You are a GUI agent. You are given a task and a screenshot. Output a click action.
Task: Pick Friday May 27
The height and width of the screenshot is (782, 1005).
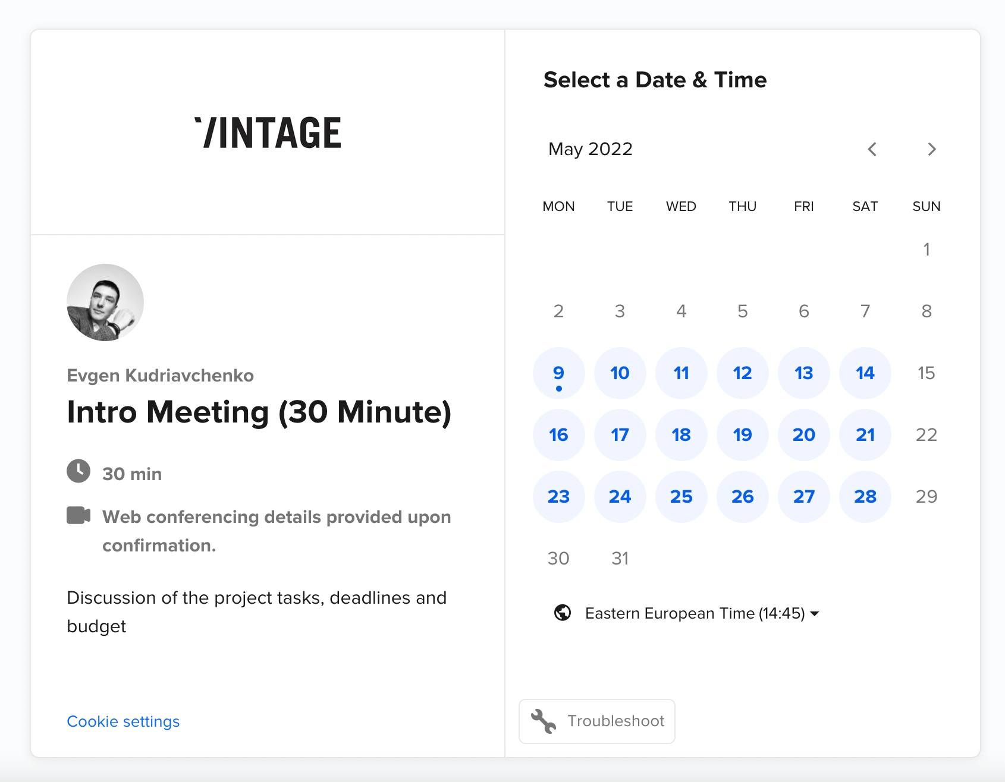803,497
